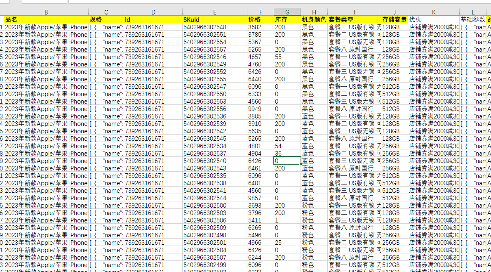Select column J header
The height and width of the screenshot is (272, 491).
click(x=395, y=12)
